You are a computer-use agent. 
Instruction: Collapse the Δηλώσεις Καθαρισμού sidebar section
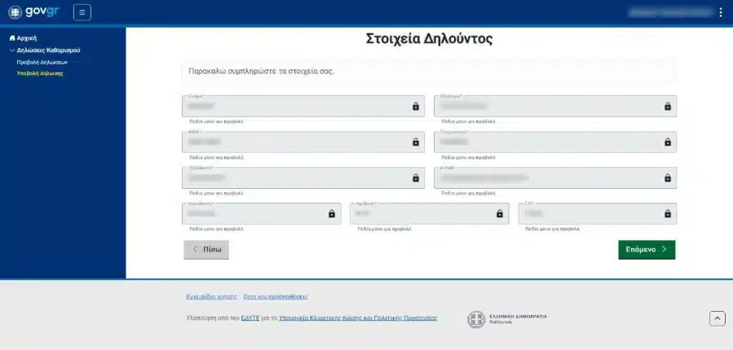coord(12,50)
